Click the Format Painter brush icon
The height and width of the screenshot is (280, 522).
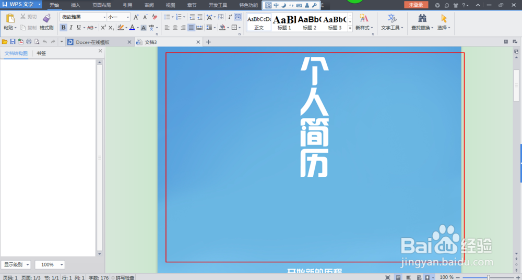coord(46,18)
